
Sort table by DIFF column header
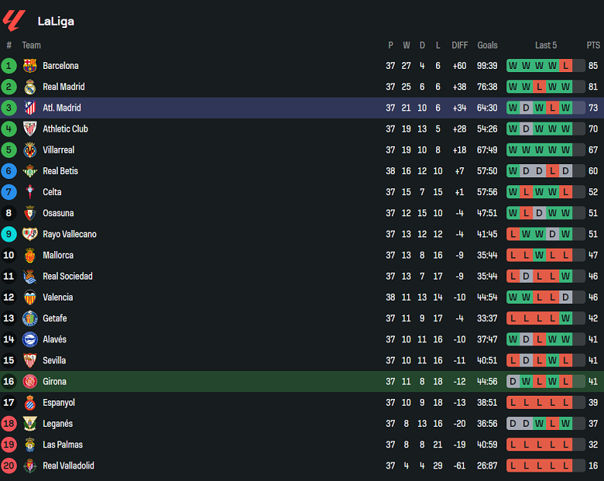click(460, 45)
